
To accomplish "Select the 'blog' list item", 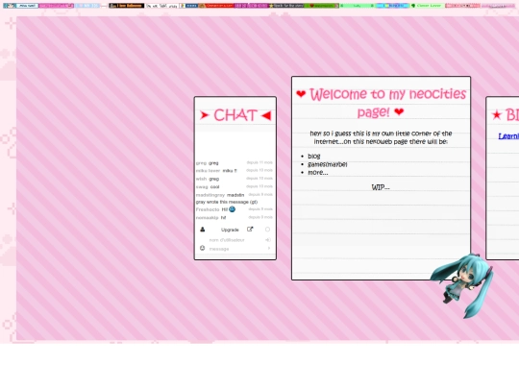I will [x=313, y=157].
